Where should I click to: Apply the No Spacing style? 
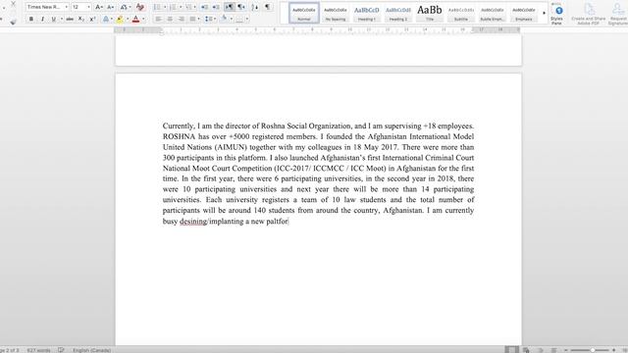(336, 13)
